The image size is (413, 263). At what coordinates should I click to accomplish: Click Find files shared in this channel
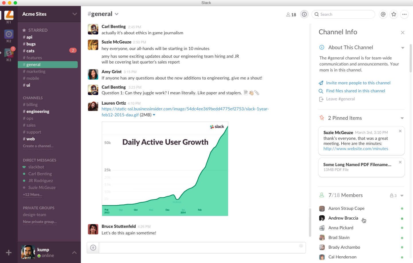coord(356,91)
